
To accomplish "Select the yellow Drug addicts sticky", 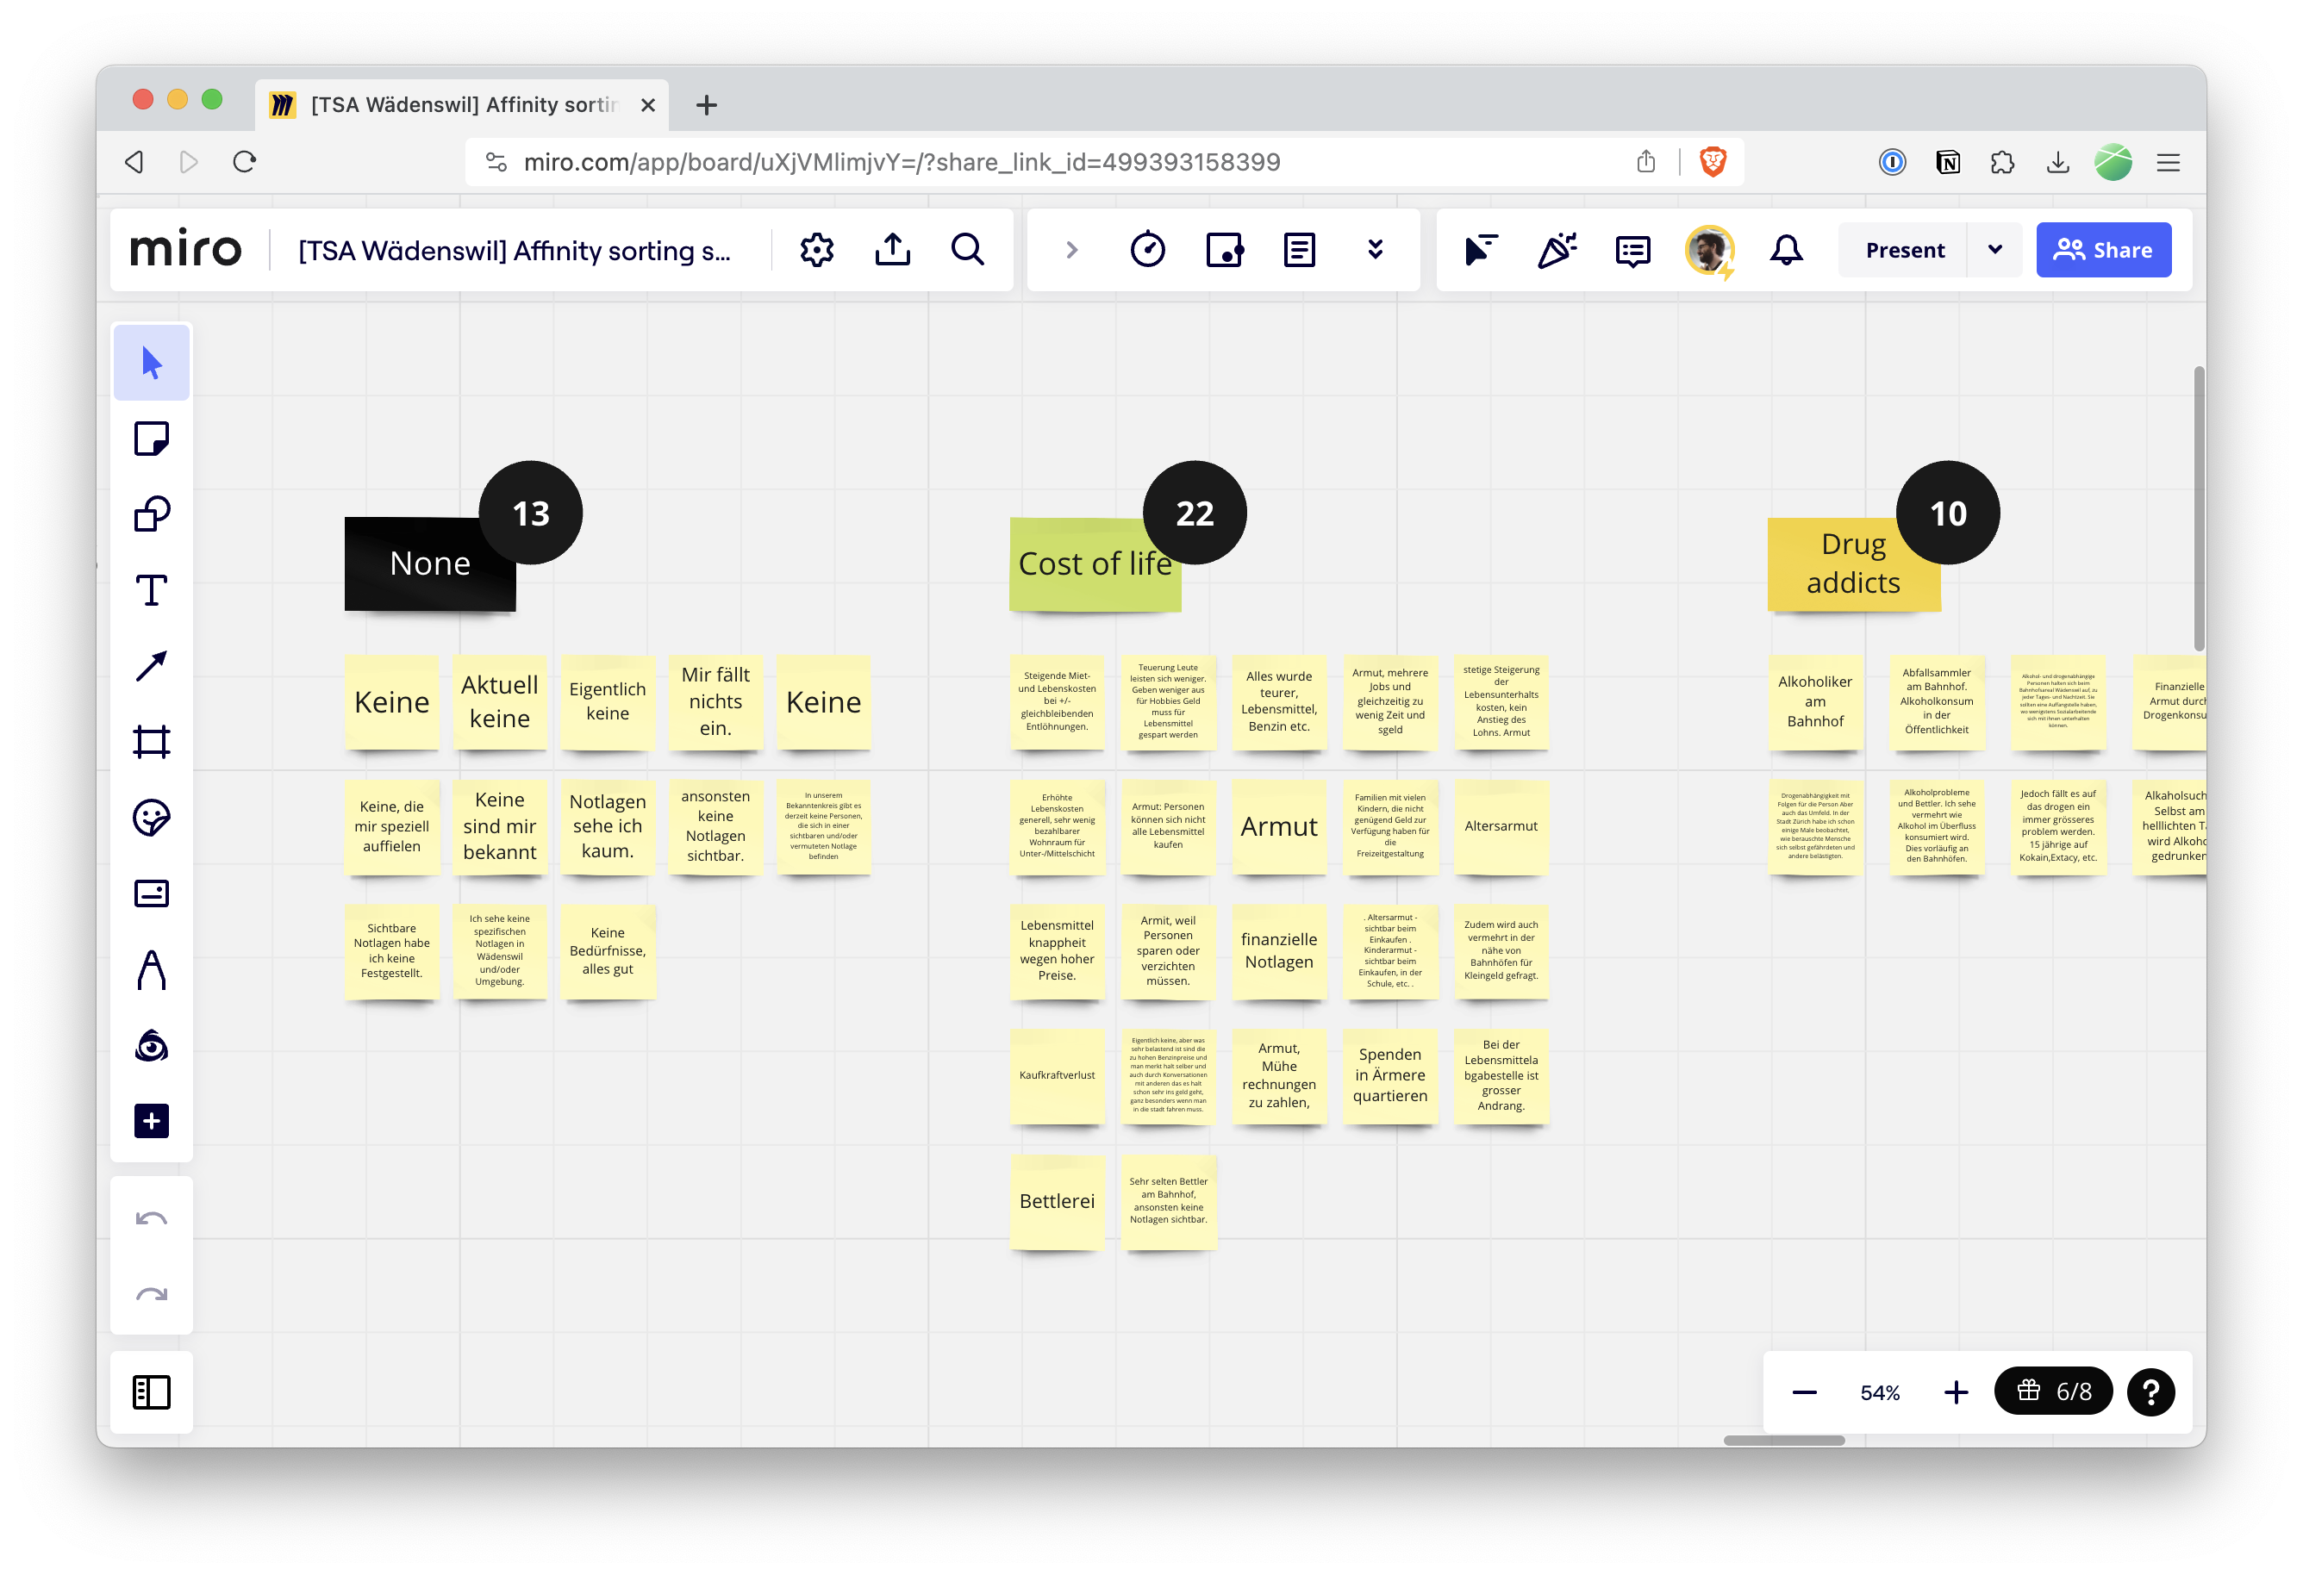I will [x=1852, y=563].
